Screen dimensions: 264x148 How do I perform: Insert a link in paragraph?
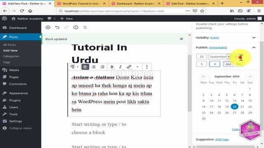[129, 67]
